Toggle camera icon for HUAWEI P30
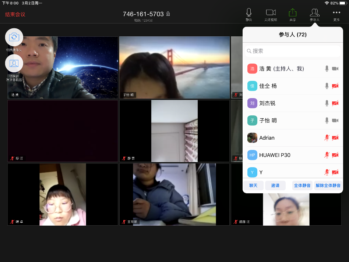 335,155
